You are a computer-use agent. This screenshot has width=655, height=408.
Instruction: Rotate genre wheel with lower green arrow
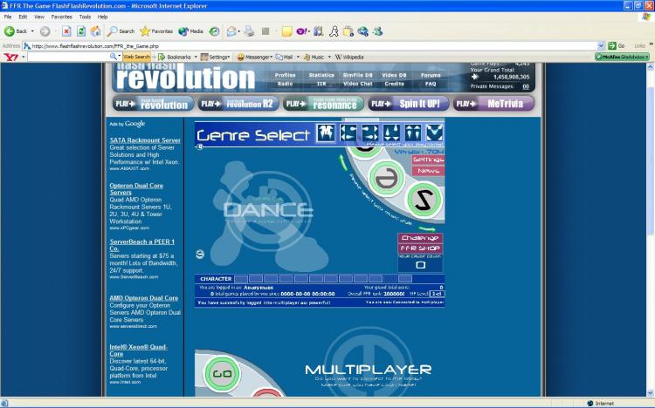(x=427, y=228)
